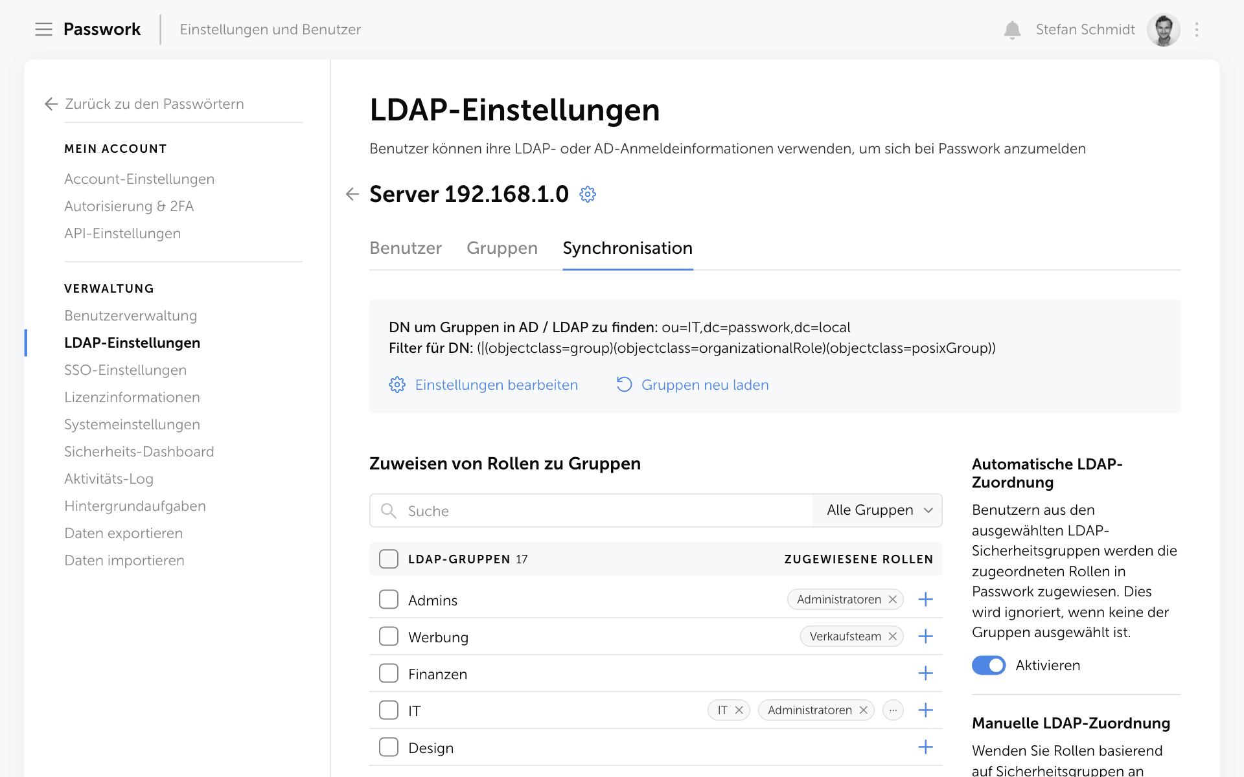The image size is (1244, 777).
Task: Open Account-Einstellungen
Action: (139, 179)
